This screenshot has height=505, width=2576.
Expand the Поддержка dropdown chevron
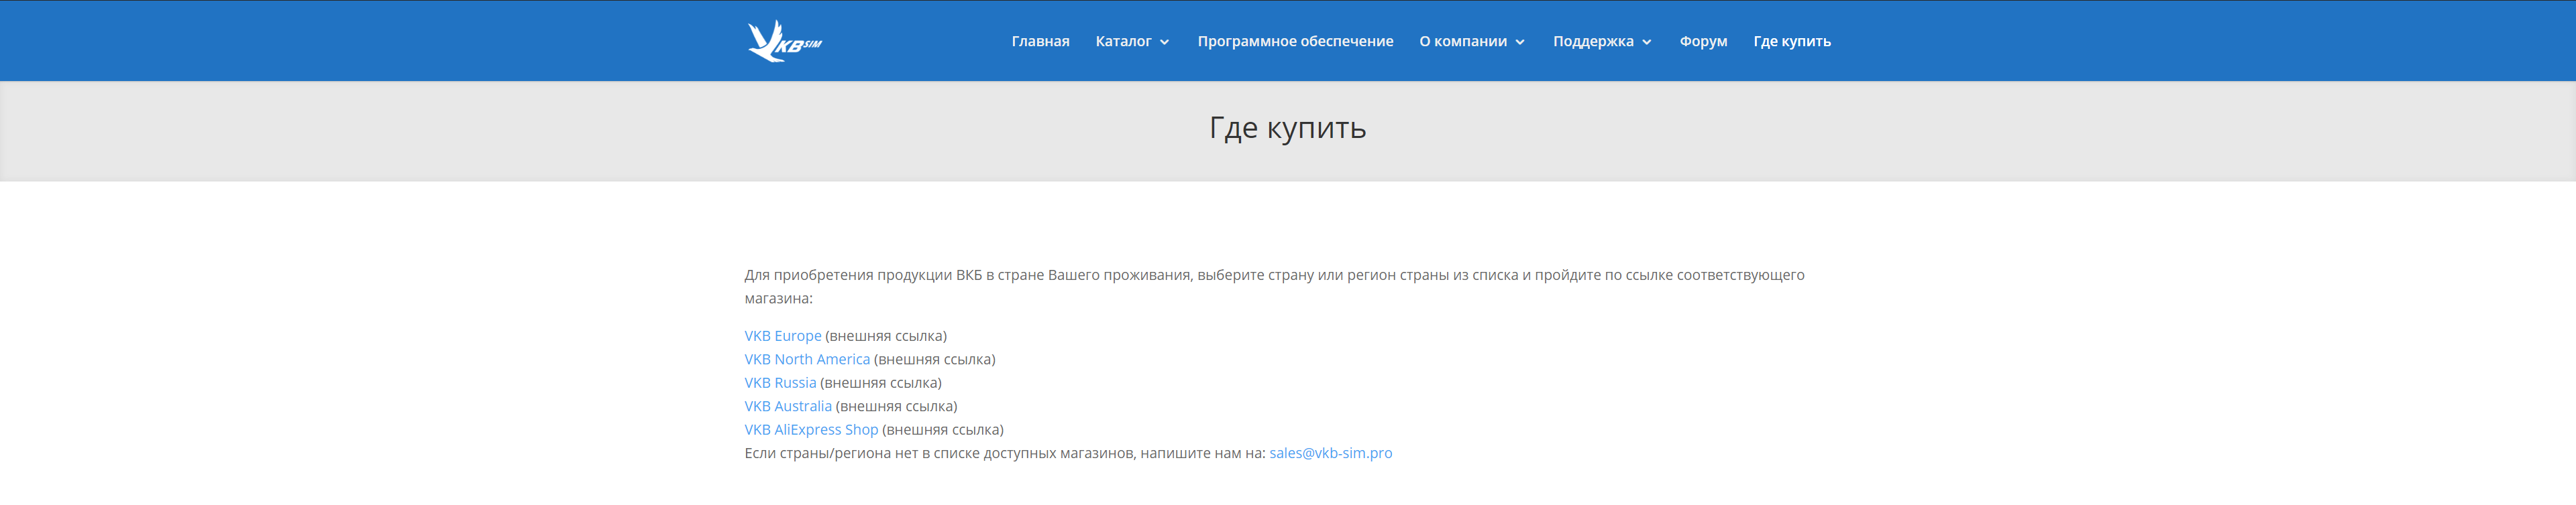[x=1647, y=42]
